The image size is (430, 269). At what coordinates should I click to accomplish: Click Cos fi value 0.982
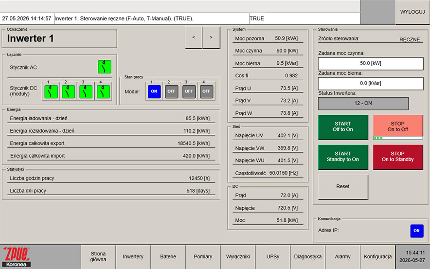tap(291, 76)
